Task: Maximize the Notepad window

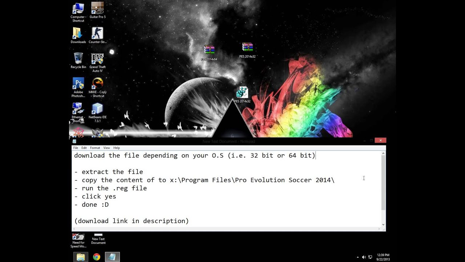Action: click(371, 140)
